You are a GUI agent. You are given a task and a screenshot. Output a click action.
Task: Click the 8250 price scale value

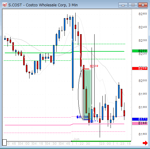coord(143,14)
